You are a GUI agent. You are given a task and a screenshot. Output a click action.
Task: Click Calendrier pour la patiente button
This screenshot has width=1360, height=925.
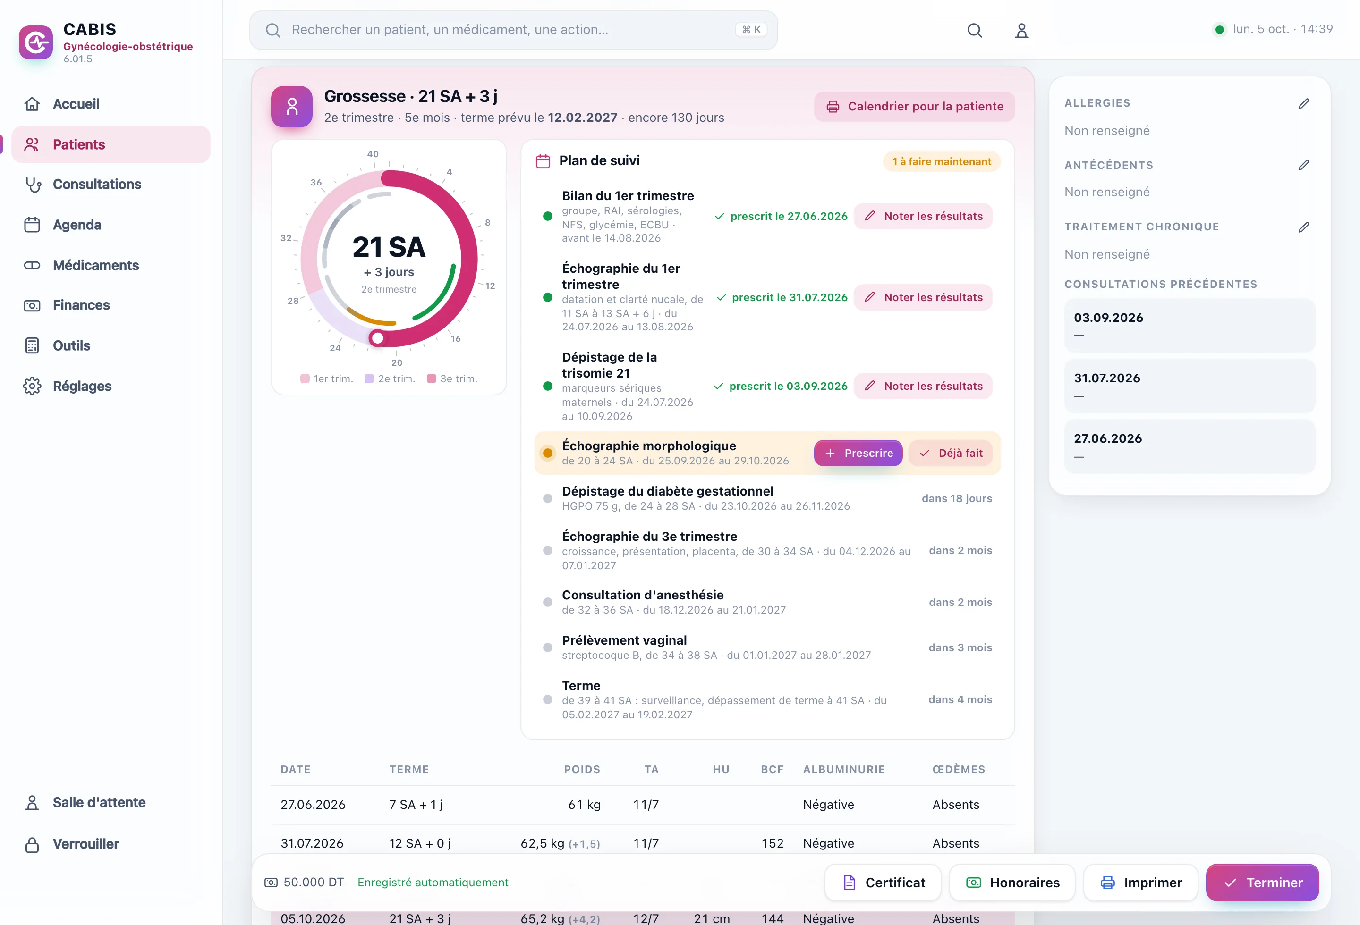tap(914, 106)
